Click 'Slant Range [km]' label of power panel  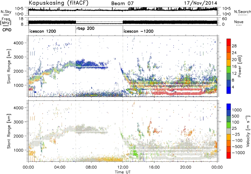(x=9, y=66)
